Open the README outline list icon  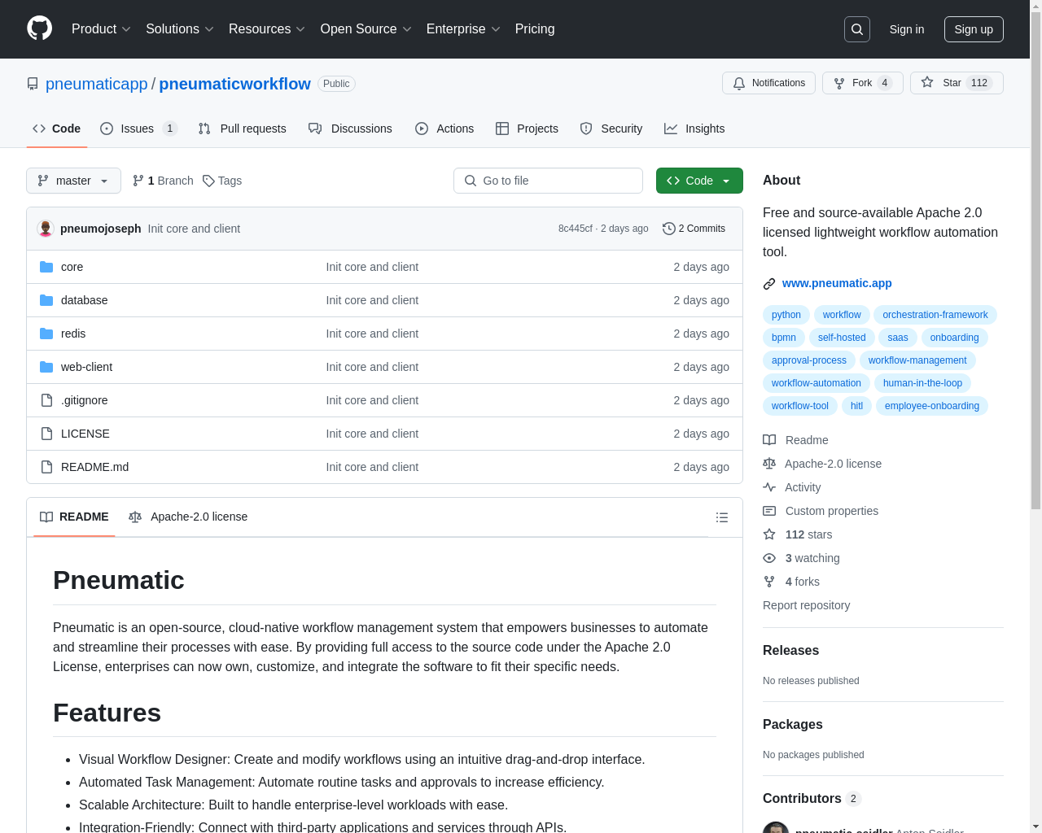[721, 517]
